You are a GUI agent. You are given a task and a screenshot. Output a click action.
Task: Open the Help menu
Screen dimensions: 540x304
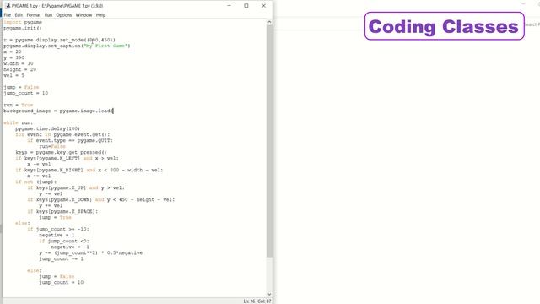tap(100, 15)
